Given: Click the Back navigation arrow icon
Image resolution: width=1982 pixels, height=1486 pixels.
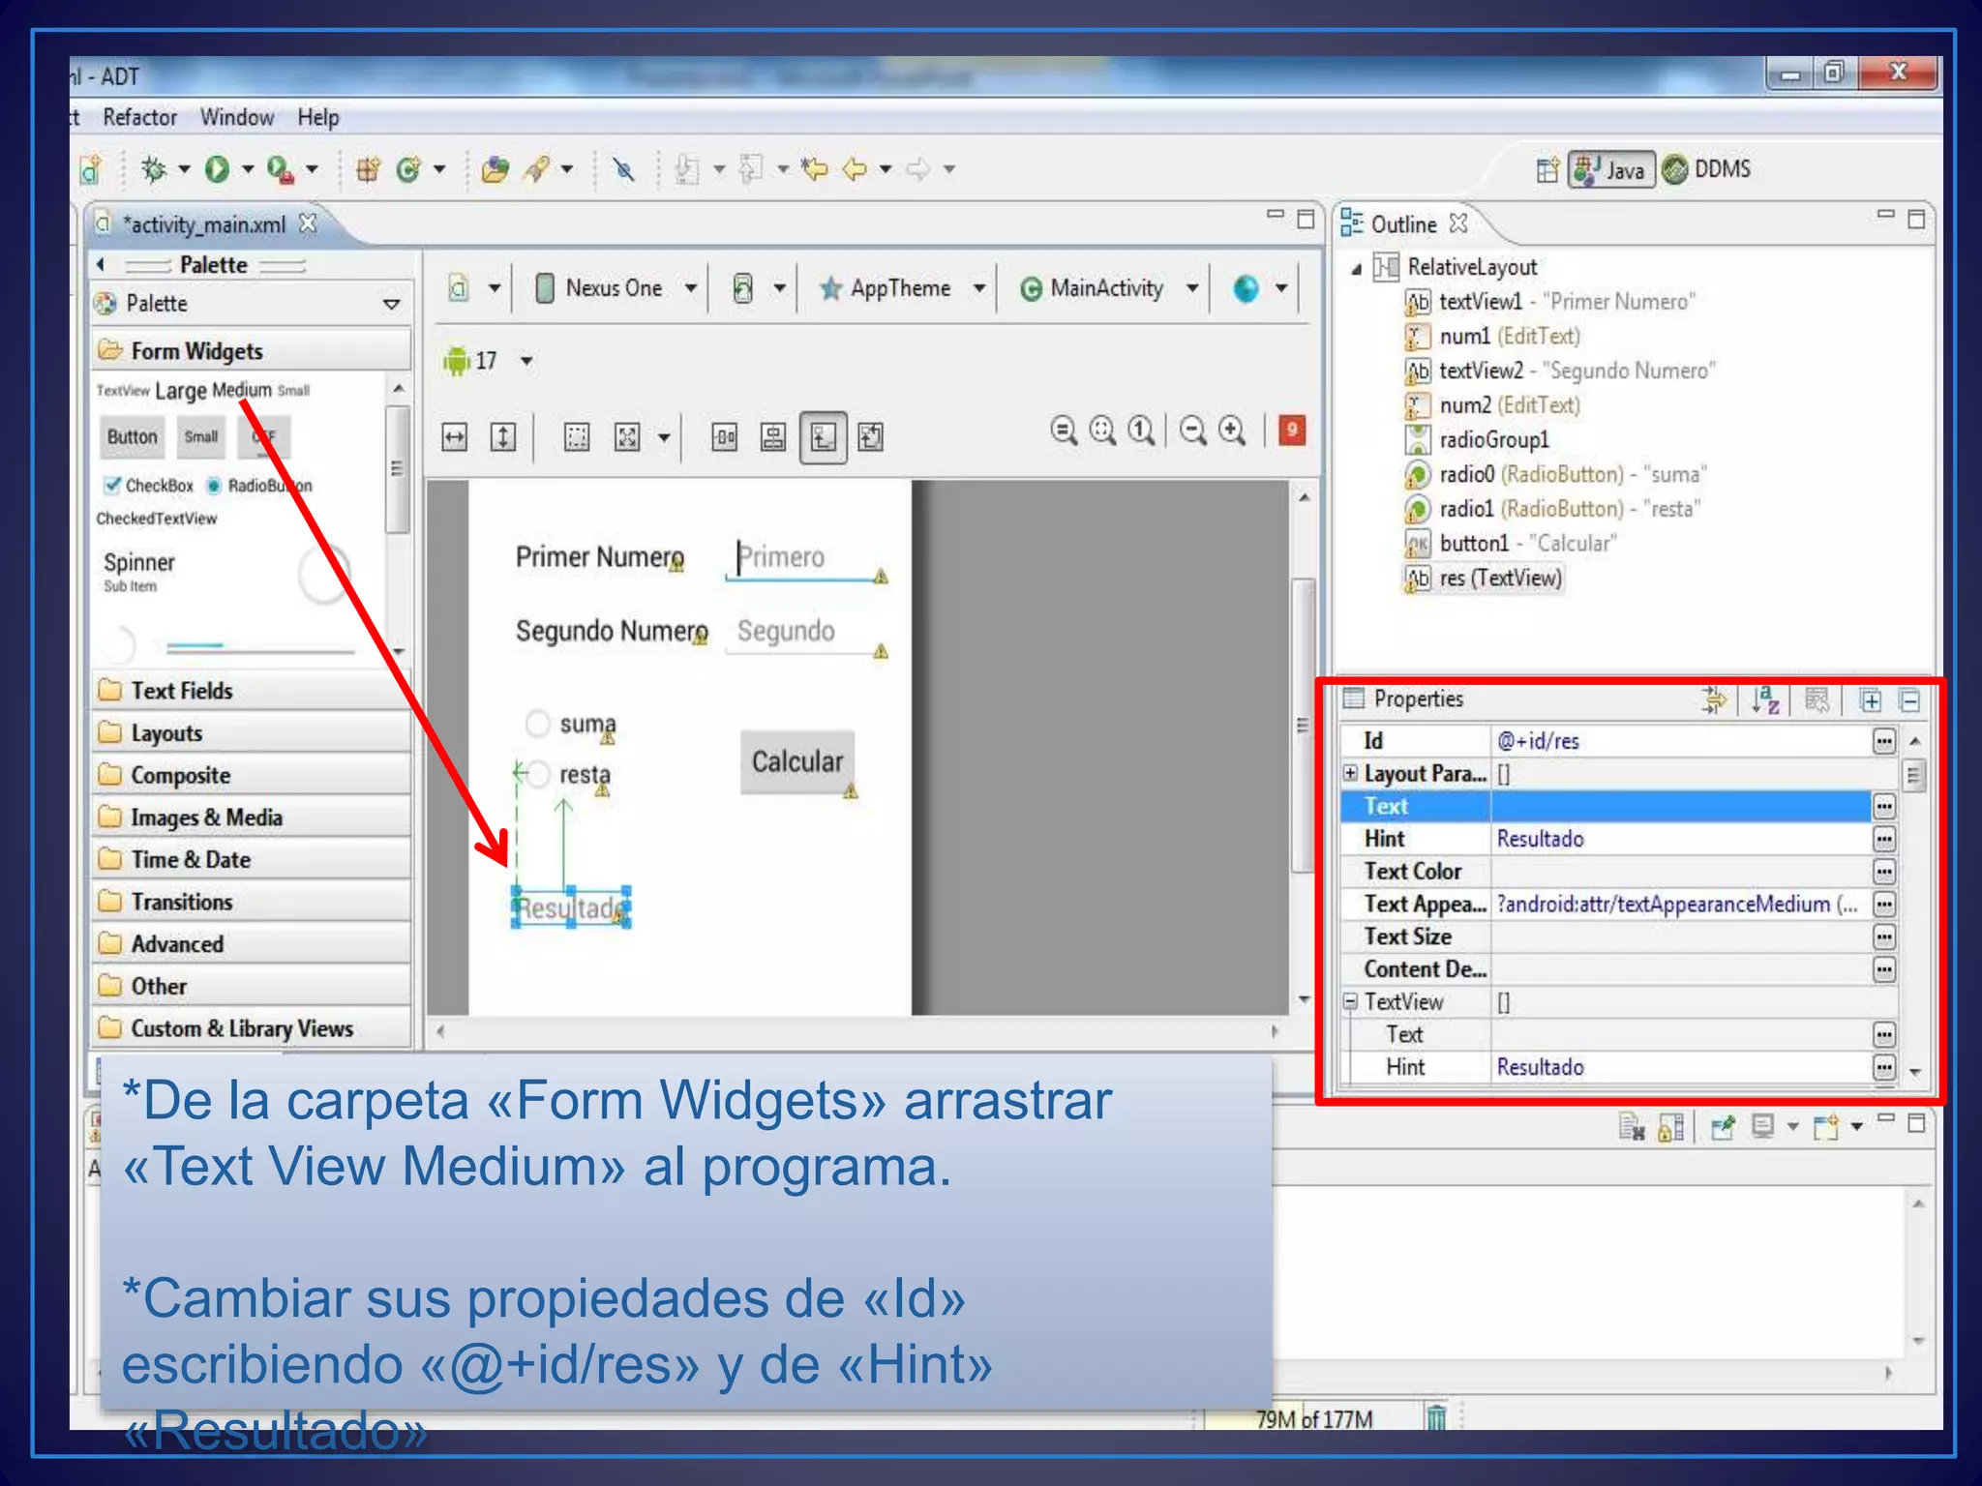Looking at the screenshot, I should click(x=855, y=169).
